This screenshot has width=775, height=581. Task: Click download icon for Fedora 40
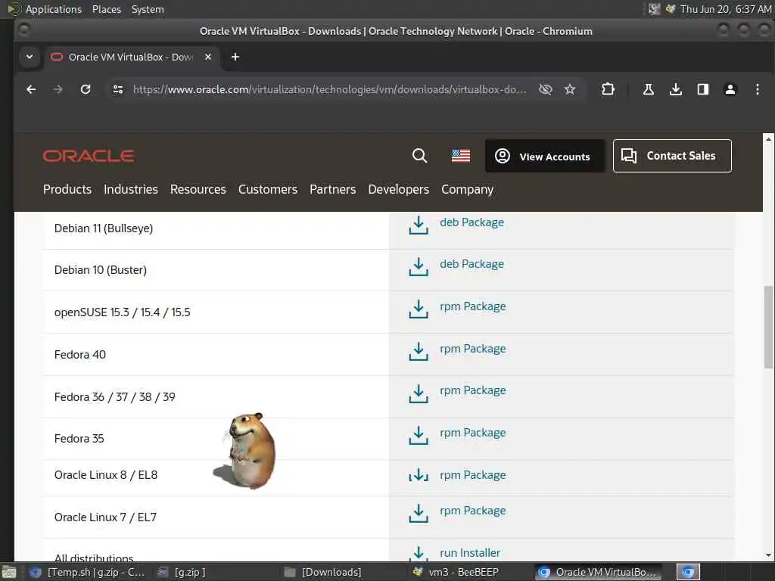(418, 351)
